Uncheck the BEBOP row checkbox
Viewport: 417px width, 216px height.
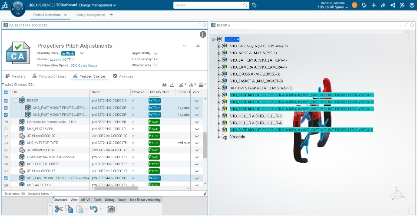[6, 101]
